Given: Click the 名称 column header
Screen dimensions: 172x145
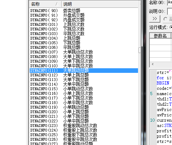Looking at the screenshot, I should click(x=45, y=4).
